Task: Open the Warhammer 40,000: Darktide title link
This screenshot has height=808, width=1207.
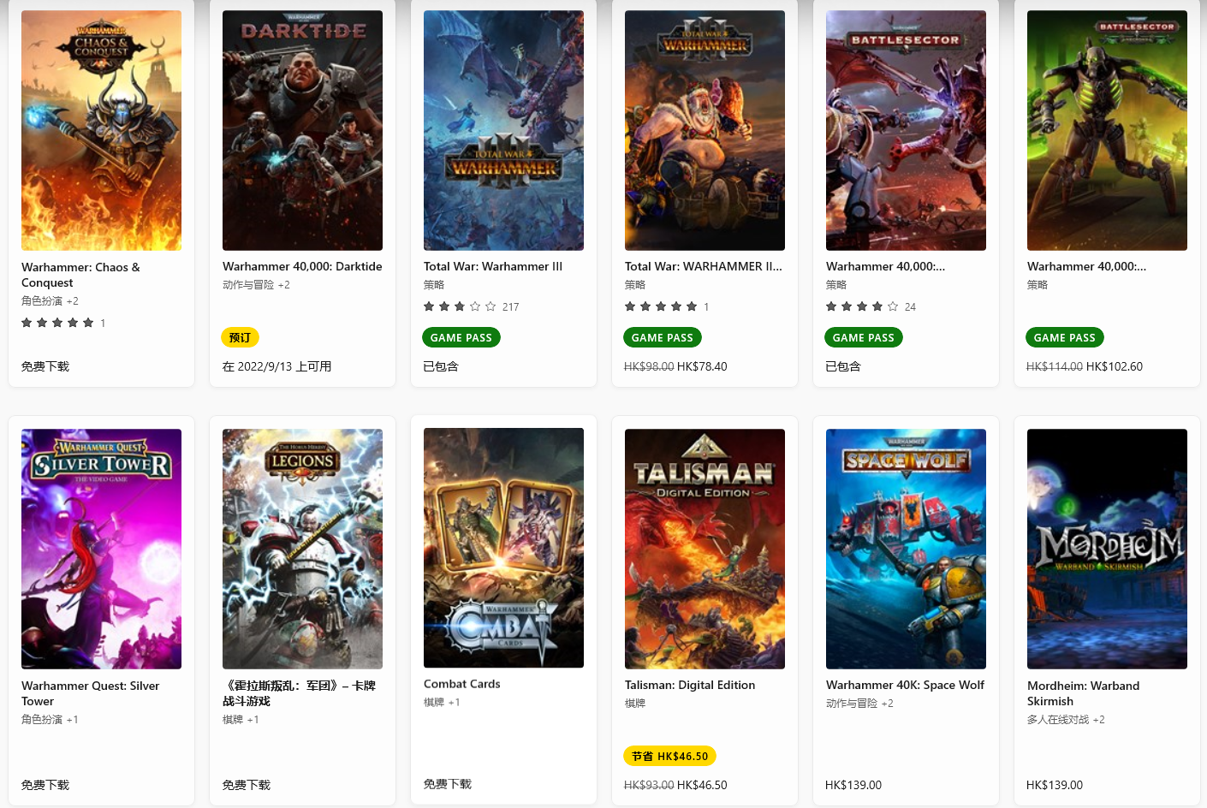Action: [302, 266]
